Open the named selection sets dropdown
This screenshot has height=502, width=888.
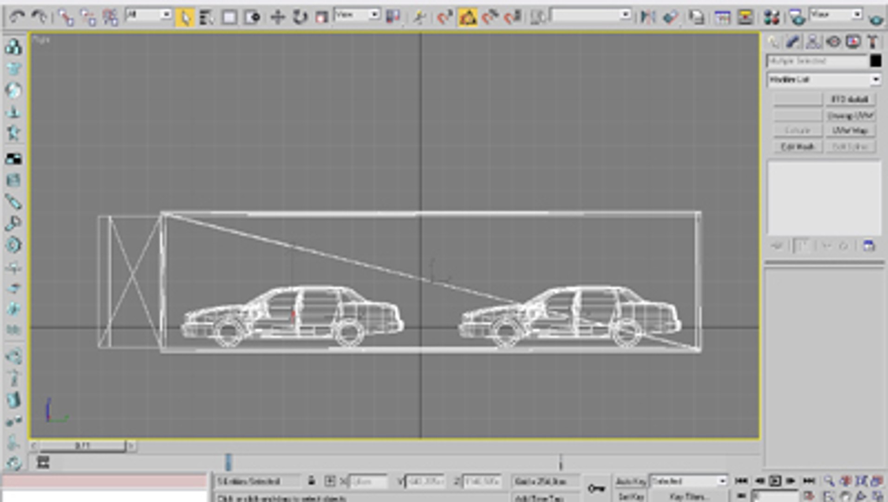(x=590, y=15)
